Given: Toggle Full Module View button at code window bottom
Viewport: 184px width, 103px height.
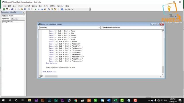Looking at the screenshot, I should (x=42, y=76).
